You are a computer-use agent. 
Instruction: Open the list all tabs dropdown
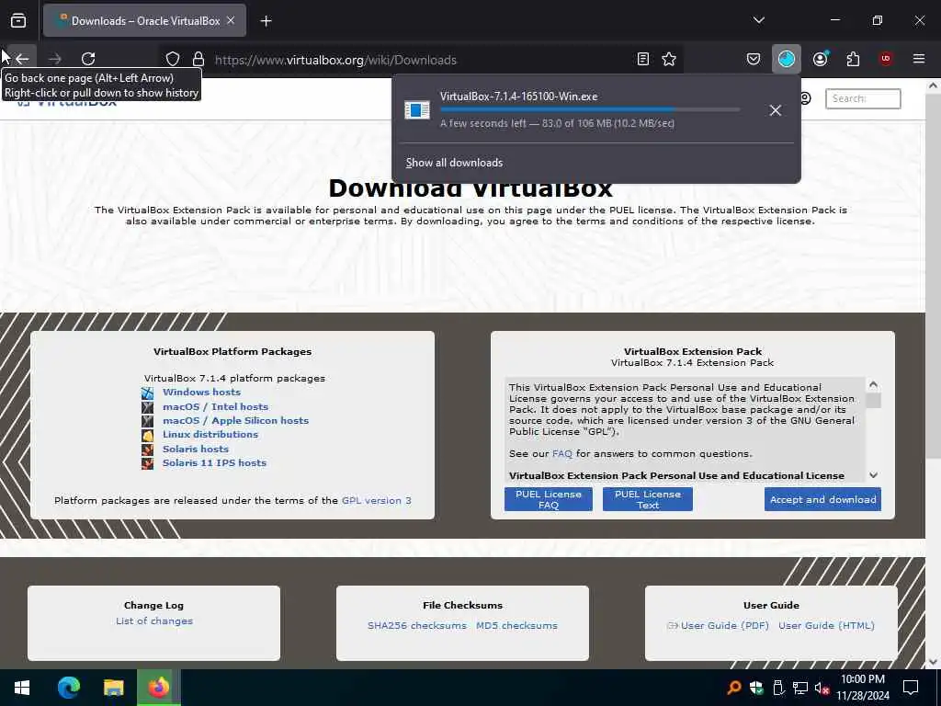[758, 20]
